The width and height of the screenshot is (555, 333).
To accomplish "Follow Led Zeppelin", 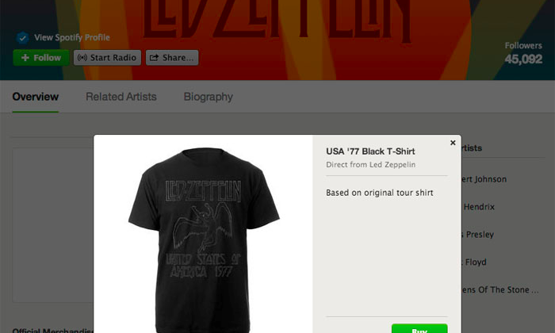I will (x=41, y=58).
